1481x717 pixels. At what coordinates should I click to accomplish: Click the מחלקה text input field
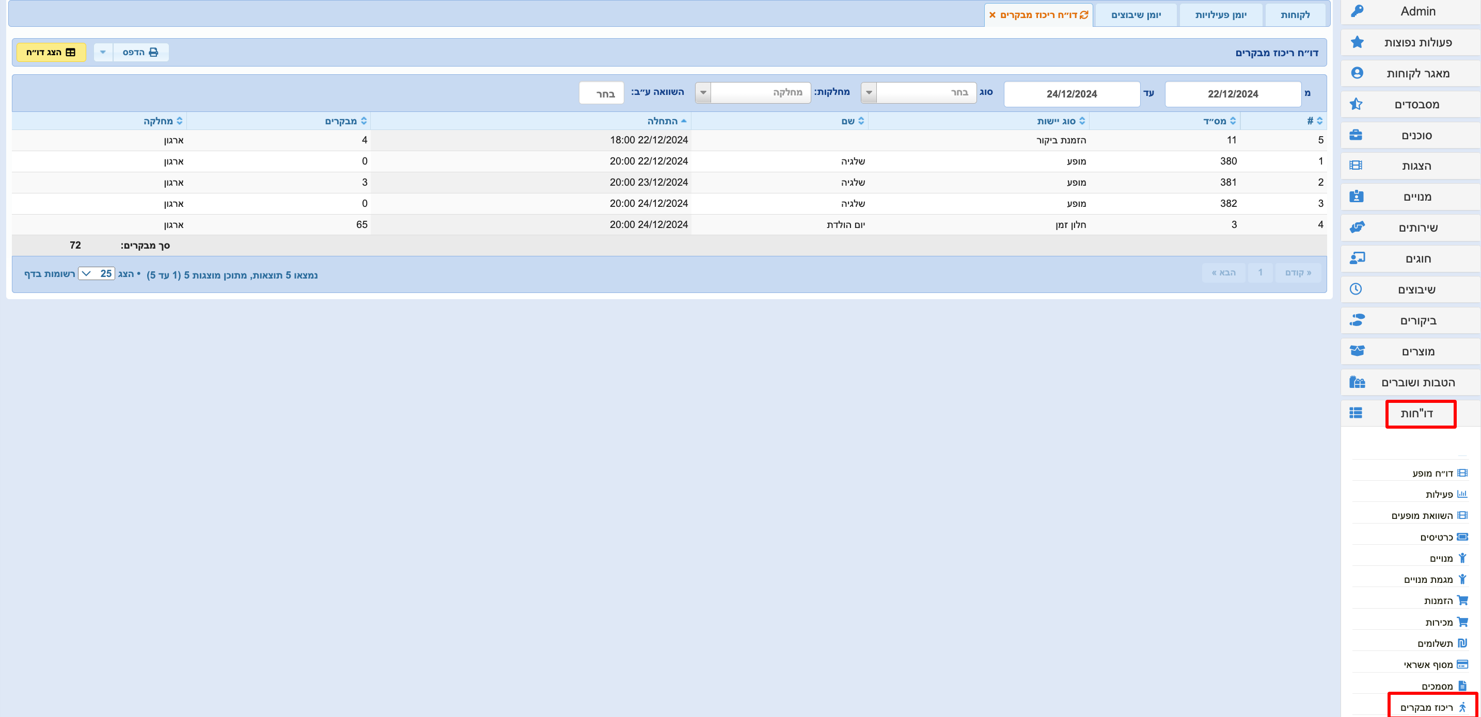point(760,92)
